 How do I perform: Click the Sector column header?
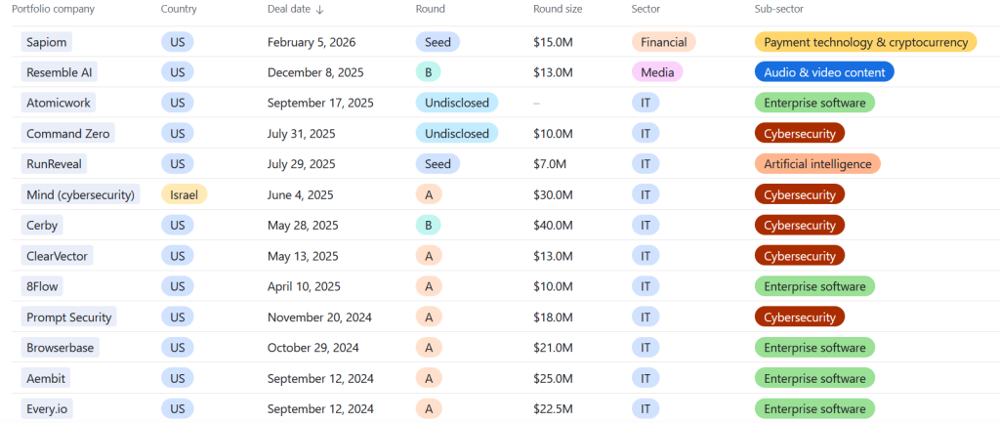(x=646, y=10)
